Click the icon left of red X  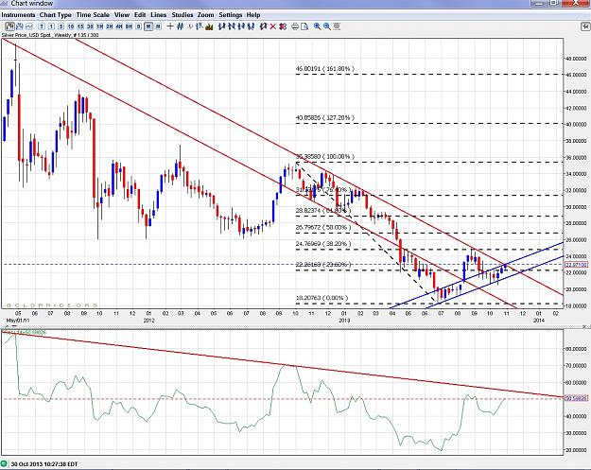click(263, 26)
